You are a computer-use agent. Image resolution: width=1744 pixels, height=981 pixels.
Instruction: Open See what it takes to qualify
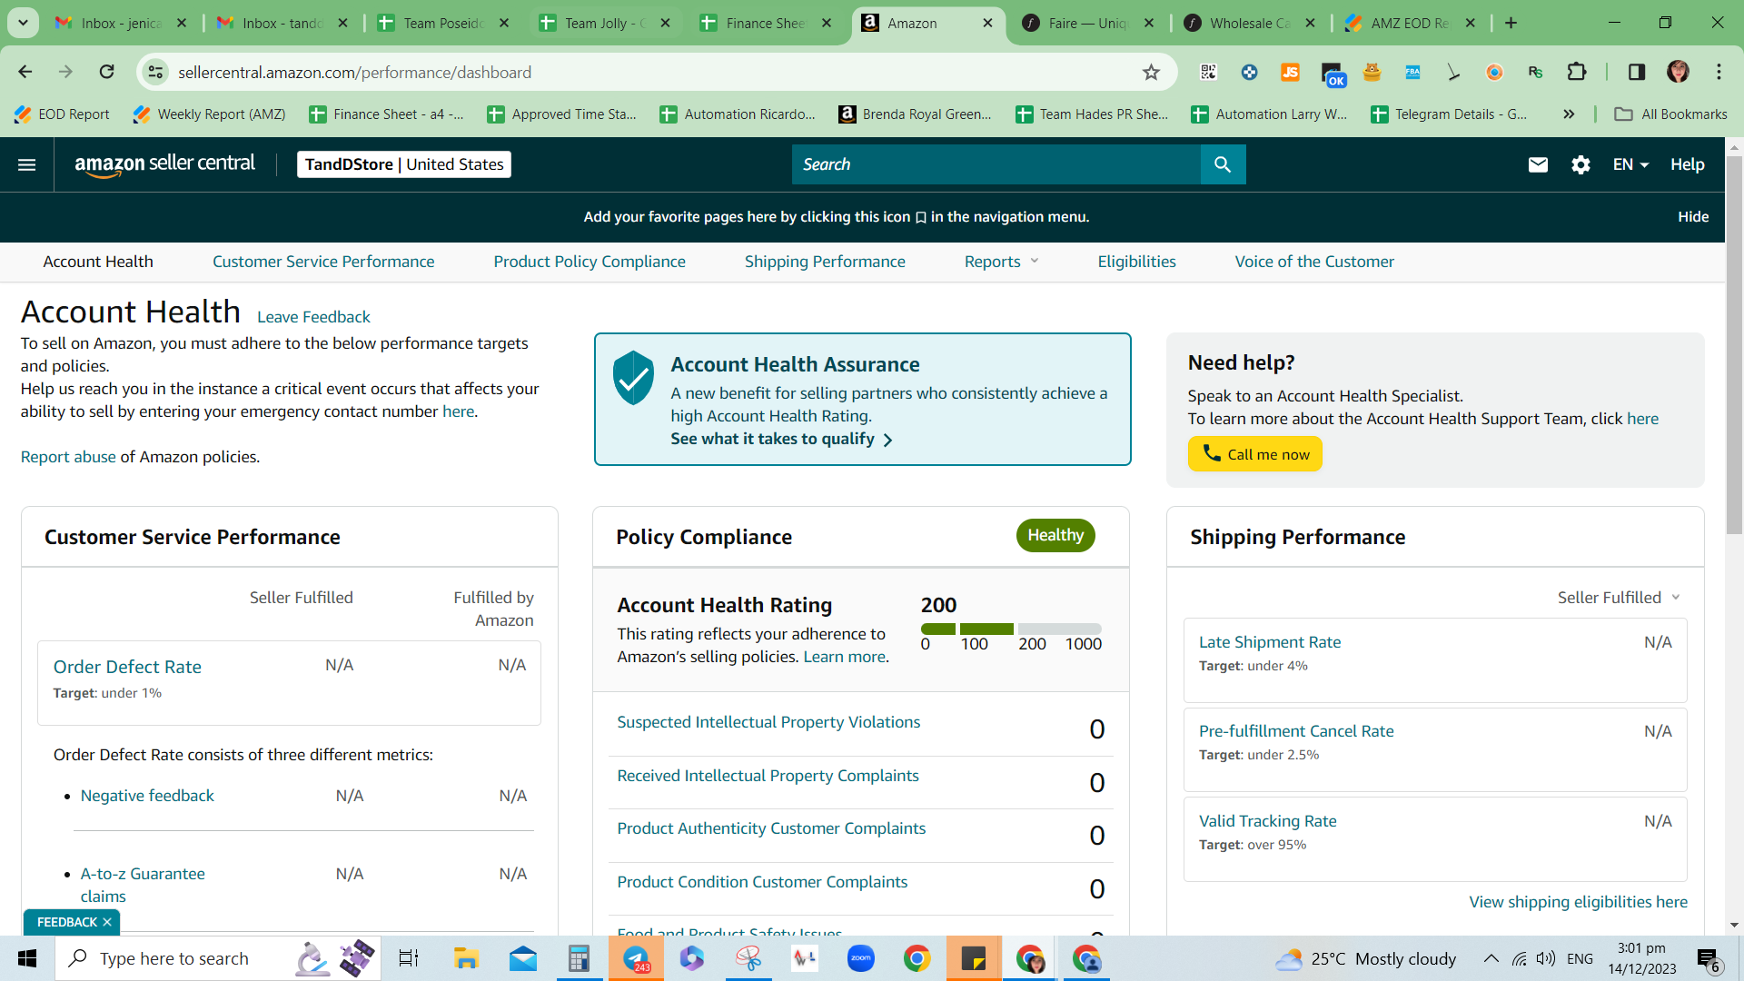click(x=781, y=439)
